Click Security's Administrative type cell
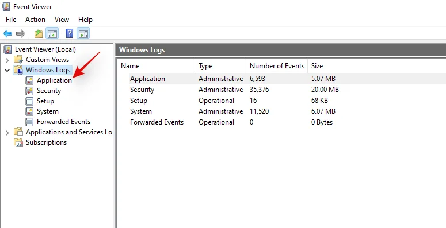446x228 pixels. click(220, 90)
